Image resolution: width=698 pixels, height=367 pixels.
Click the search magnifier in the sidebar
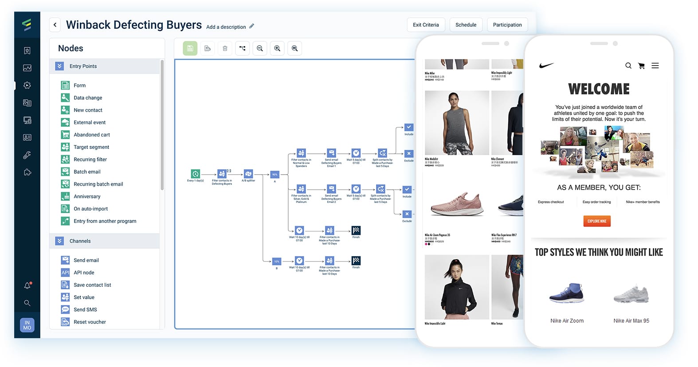click(x=27, y=303)
